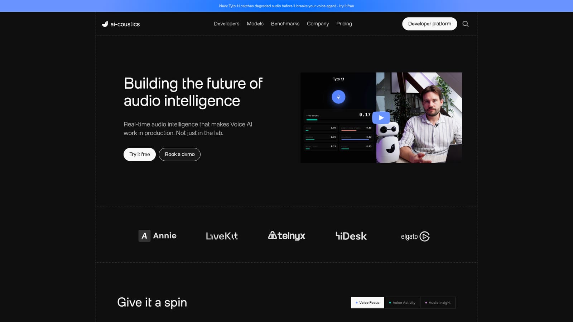Open the Models menu
Screen dimensions: 573x322
click(255, 24)
